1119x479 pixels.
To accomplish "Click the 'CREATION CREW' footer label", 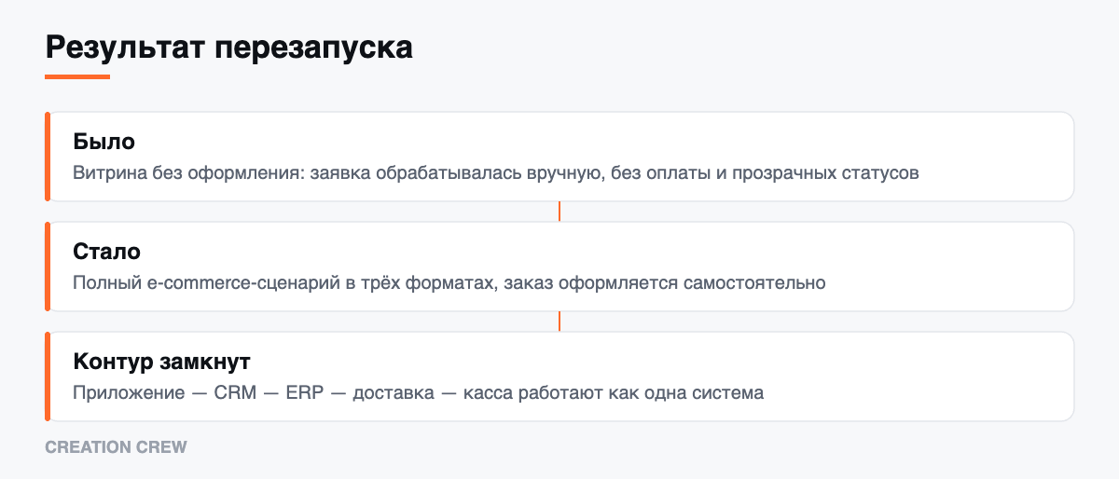I will [x=117, y=447].
